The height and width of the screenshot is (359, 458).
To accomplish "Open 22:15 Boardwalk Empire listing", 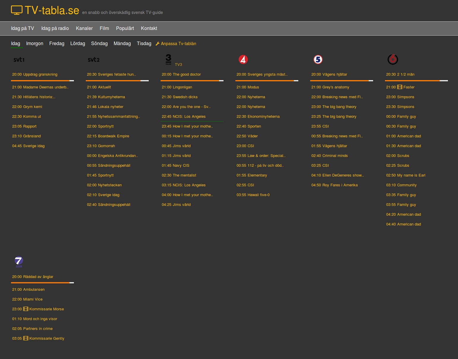I will coord(108,136).
